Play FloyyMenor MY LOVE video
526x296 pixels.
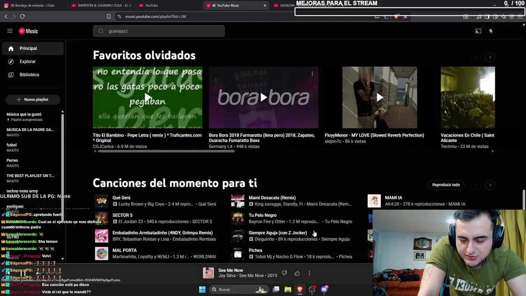(379, 97)
